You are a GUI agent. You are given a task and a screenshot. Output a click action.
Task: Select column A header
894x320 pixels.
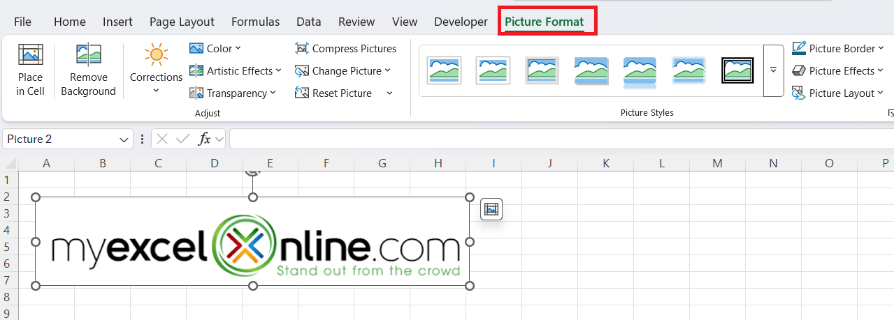[46, 164]
